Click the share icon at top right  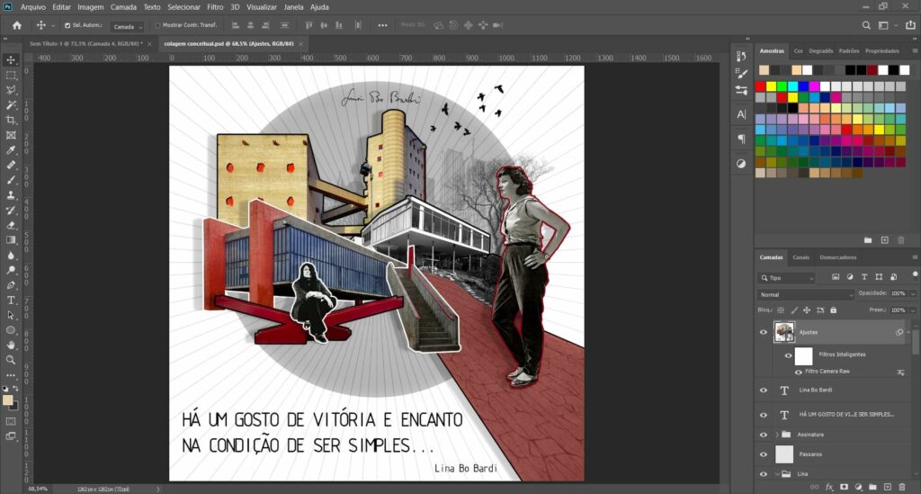click(910, 24)
